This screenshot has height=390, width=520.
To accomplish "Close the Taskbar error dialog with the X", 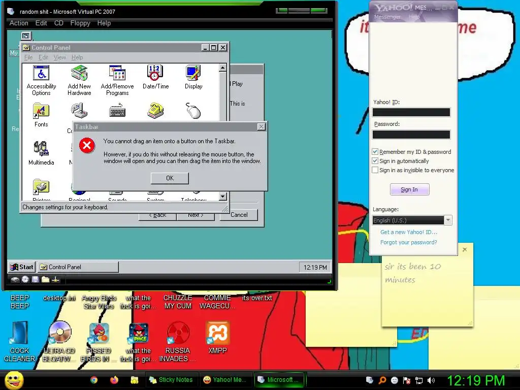I will point(262,126).
